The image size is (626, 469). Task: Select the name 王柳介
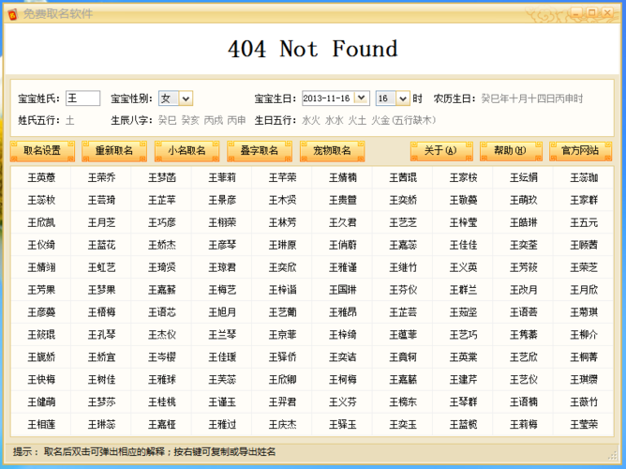(584, 334)
